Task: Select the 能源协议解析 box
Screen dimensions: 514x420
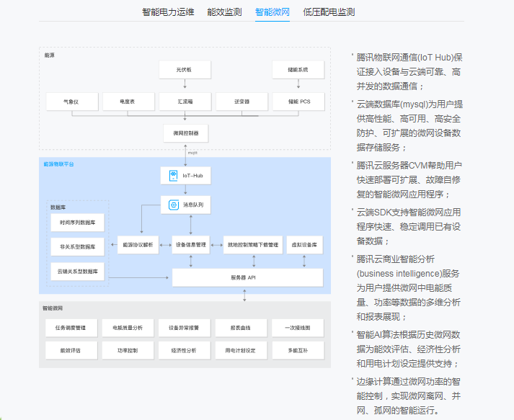Action: click(138, 245)
